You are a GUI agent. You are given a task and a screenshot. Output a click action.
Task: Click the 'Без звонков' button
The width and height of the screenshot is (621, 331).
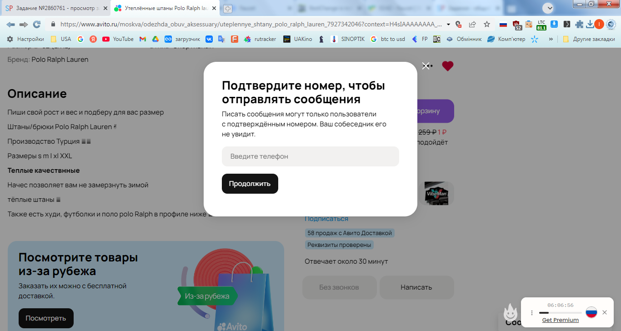coord(339,287)
